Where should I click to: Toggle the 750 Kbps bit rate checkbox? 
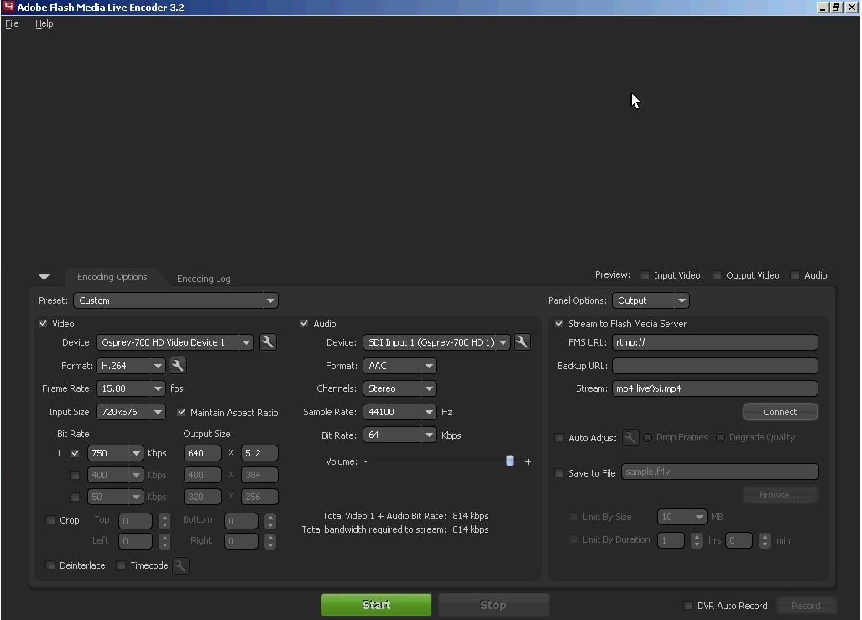click(x=75, y=453)
